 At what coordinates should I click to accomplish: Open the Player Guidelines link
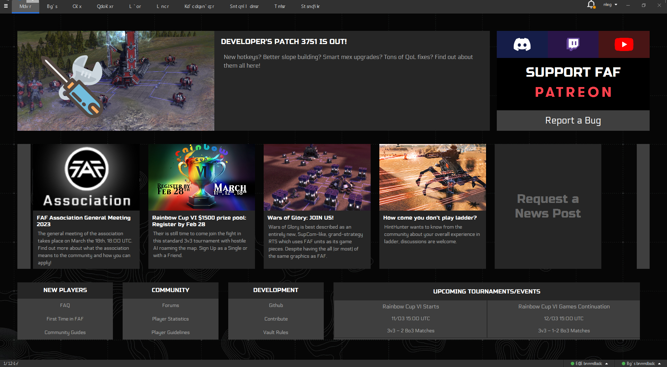(171, 332)
